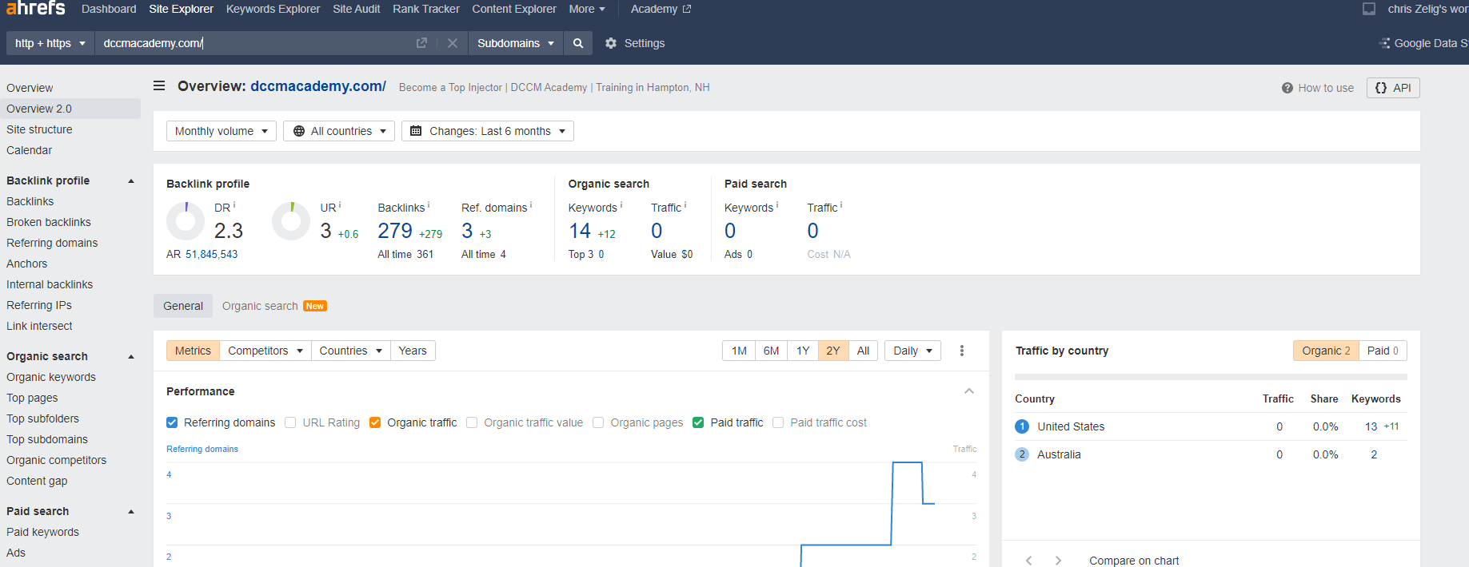1469x567 pixels.
Task: Enable the Organic pages checkbox
Action: pyautogui.click(x=598, y=422)
